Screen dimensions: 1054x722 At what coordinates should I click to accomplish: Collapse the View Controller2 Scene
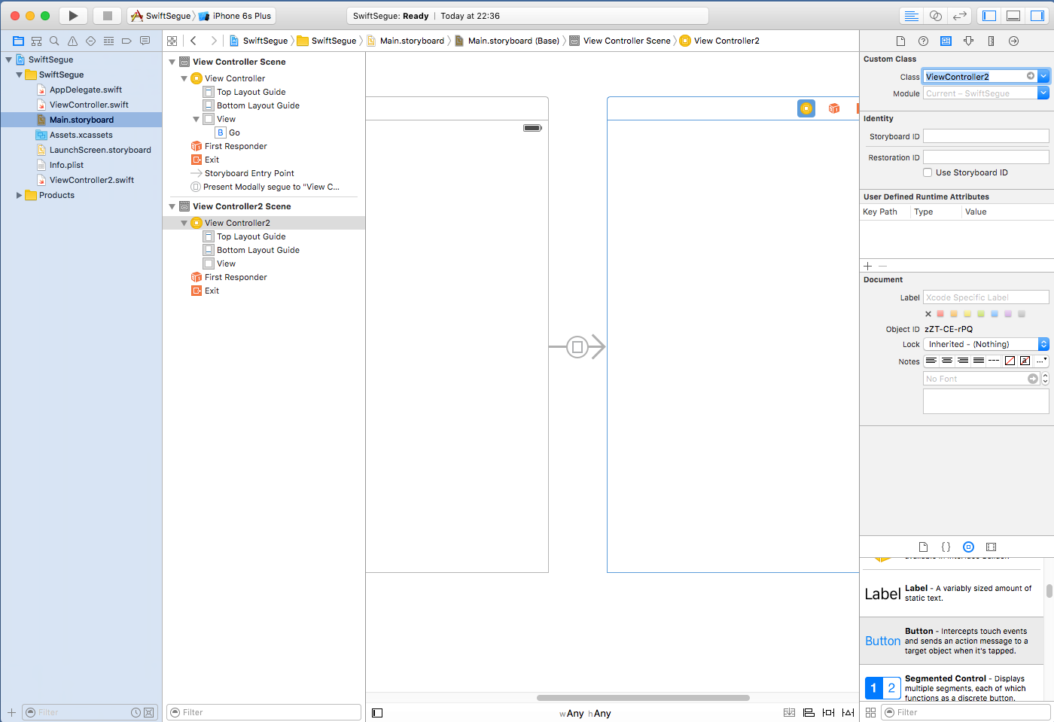[x=172, y=206]
